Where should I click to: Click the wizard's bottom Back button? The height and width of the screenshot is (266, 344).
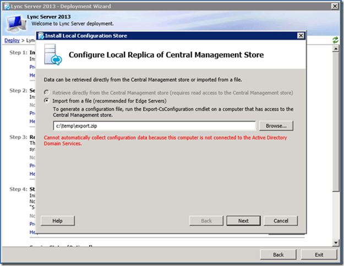pyautogui.click(x=279, y=255)
